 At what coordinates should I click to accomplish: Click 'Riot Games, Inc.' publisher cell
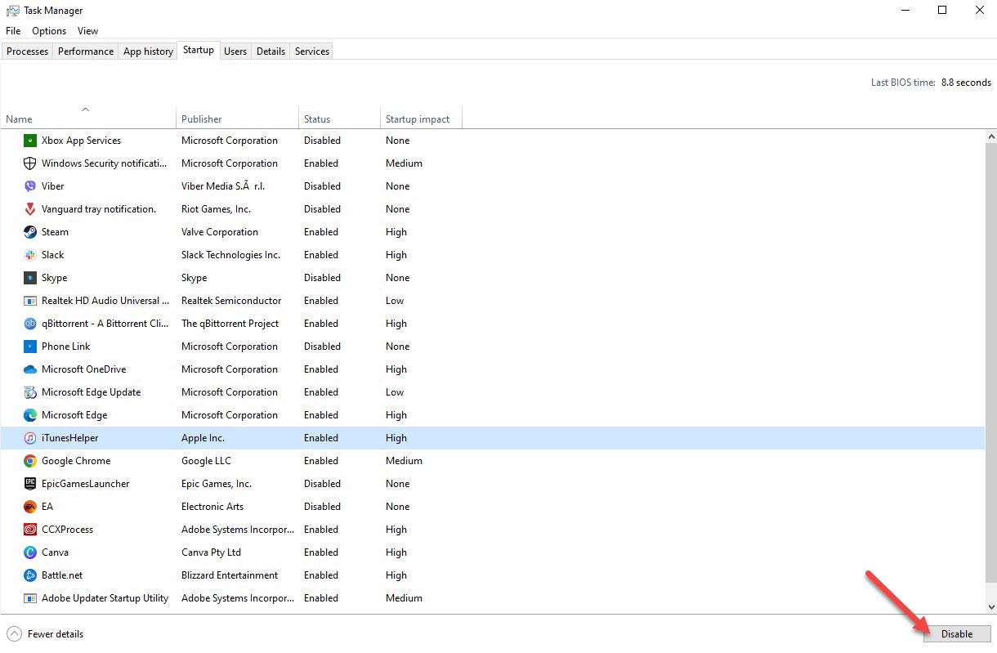point(216,209)
